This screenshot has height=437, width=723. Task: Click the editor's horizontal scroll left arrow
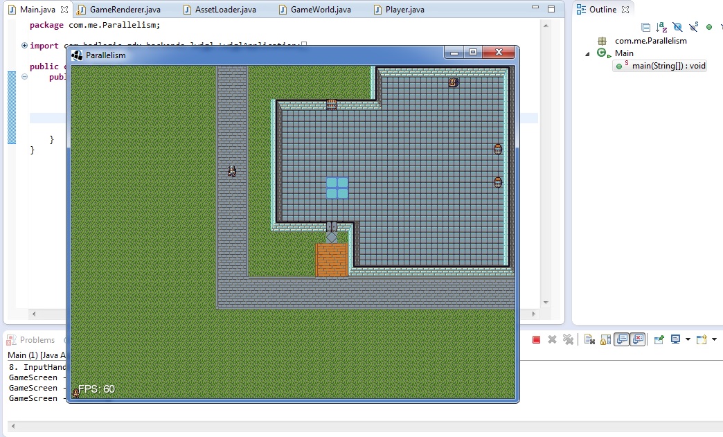click(34, 314)
